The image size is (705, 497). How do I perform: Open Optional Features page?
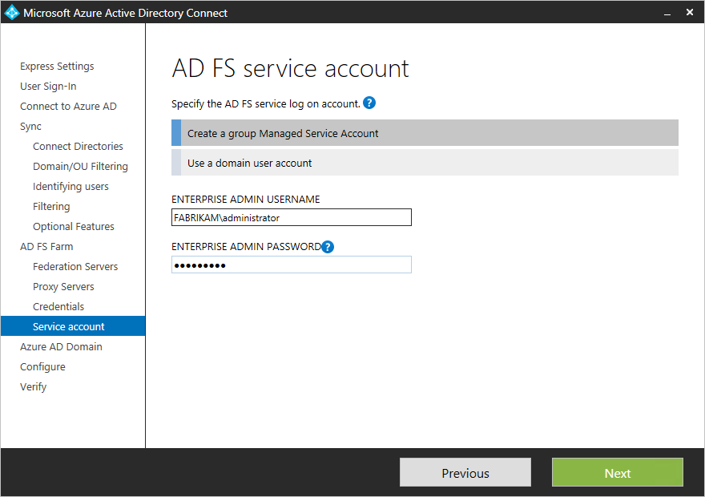(74, 227)
